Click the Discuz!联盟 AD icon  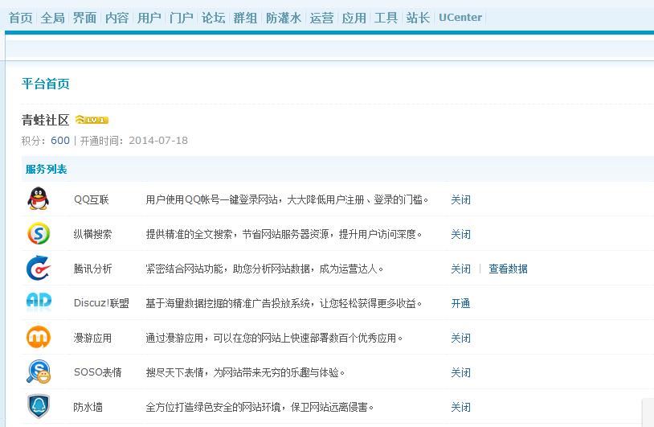point(39,301)
